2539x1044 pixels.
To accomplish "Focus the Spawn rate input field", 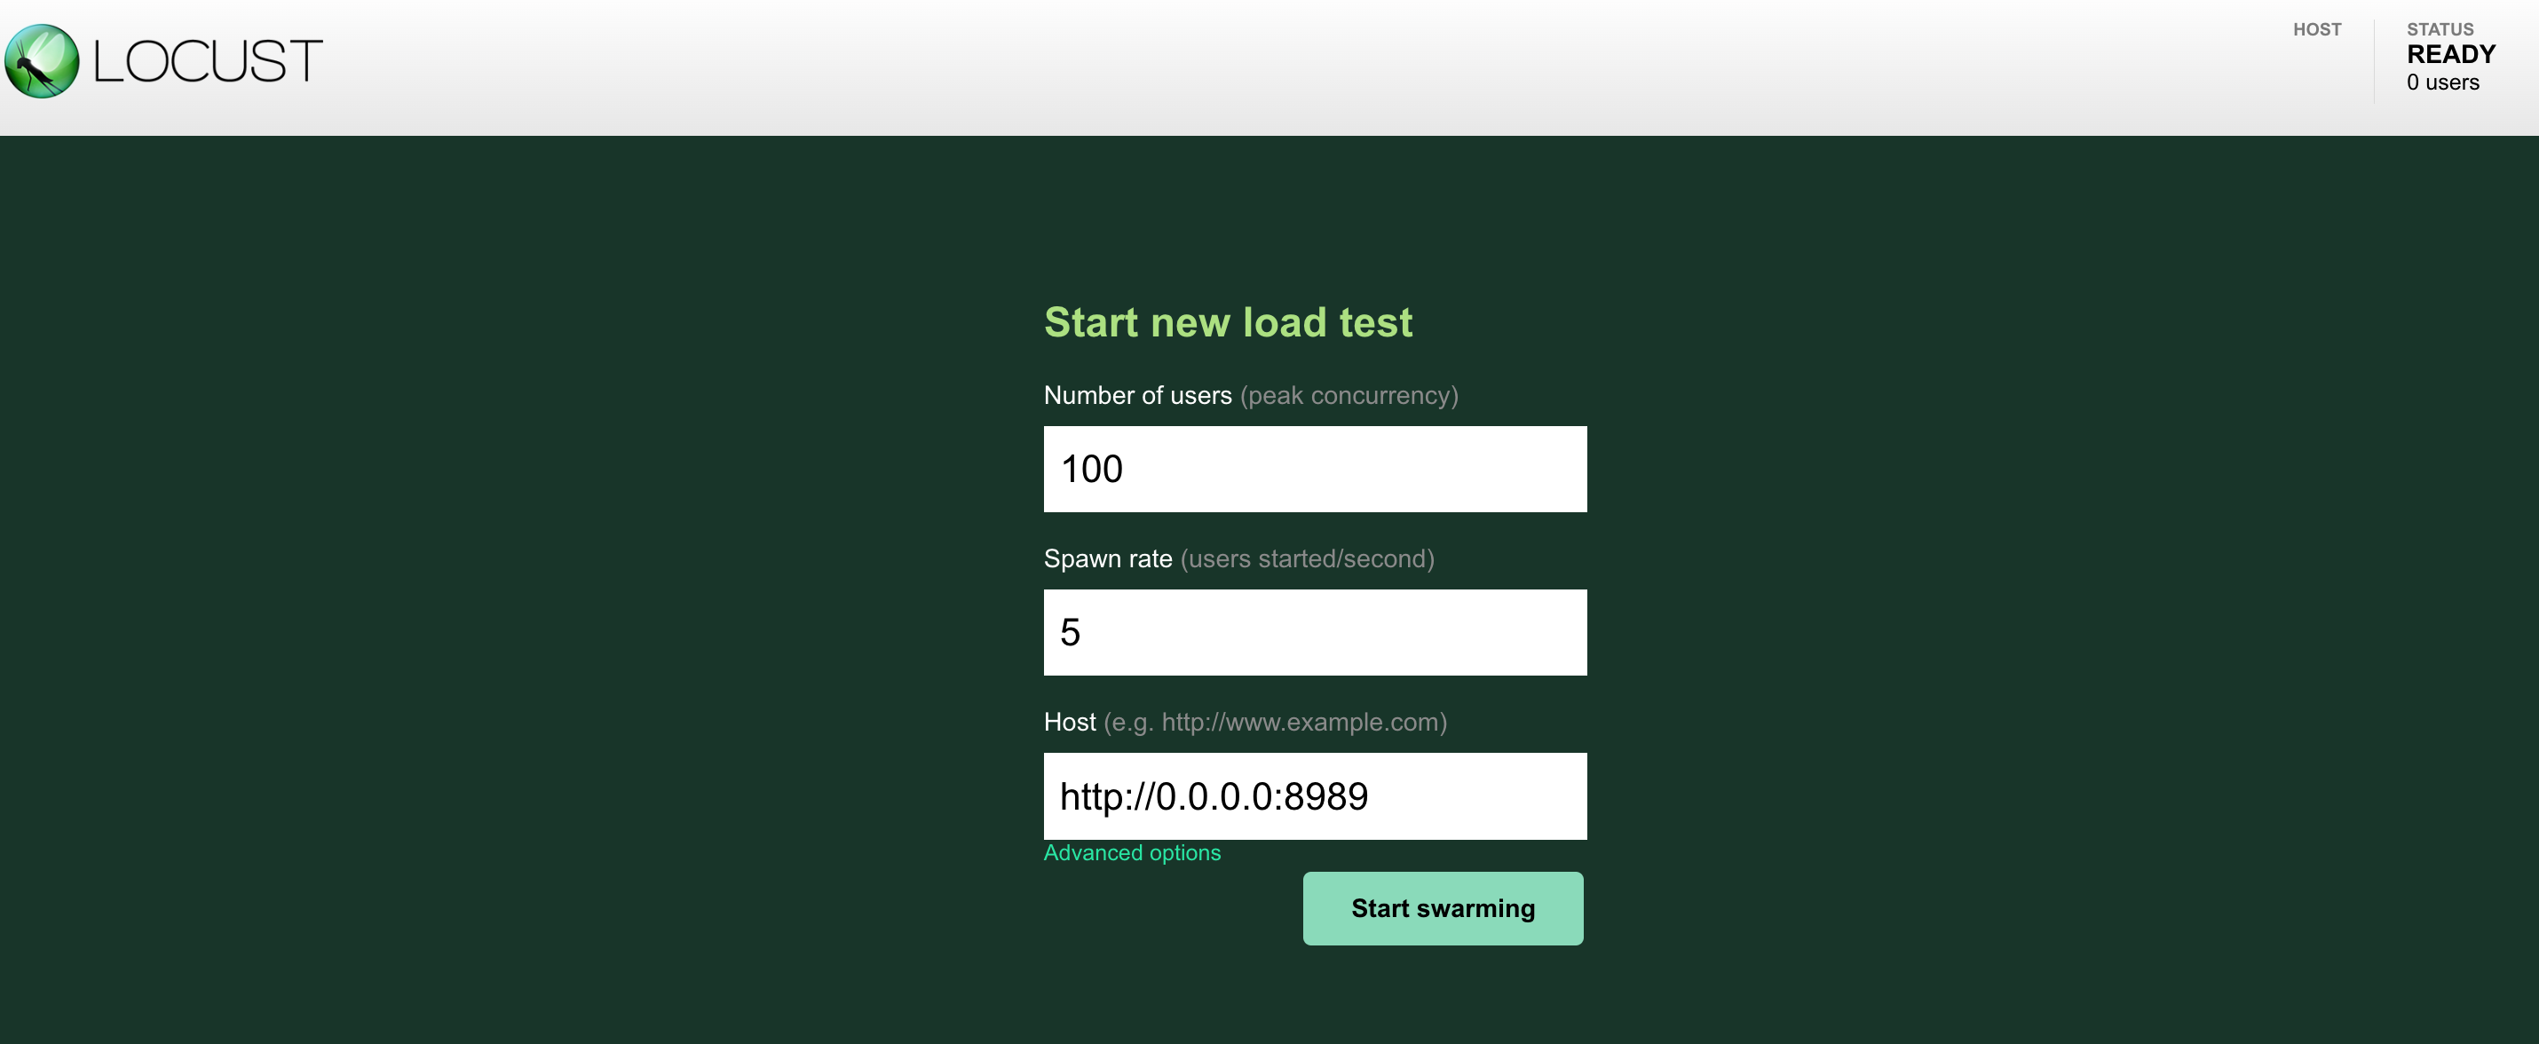I will 1314,633.
